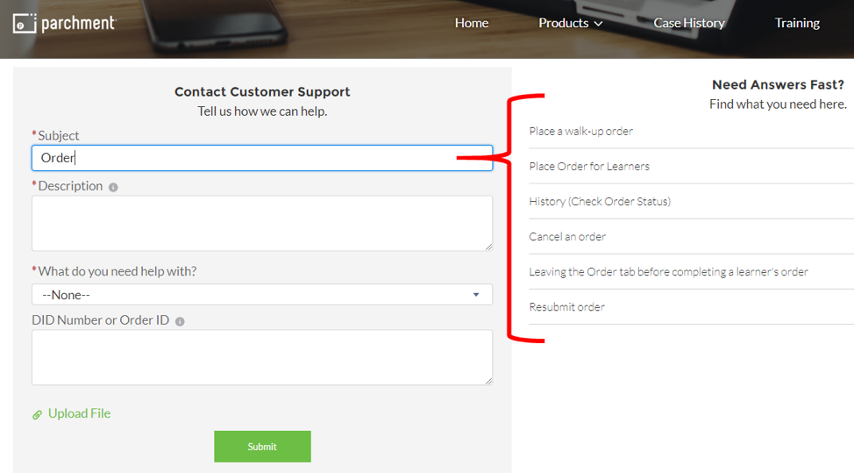Open the 'Resubmit order' article
The height and width of the screenshot is (473, 854).
566,306
